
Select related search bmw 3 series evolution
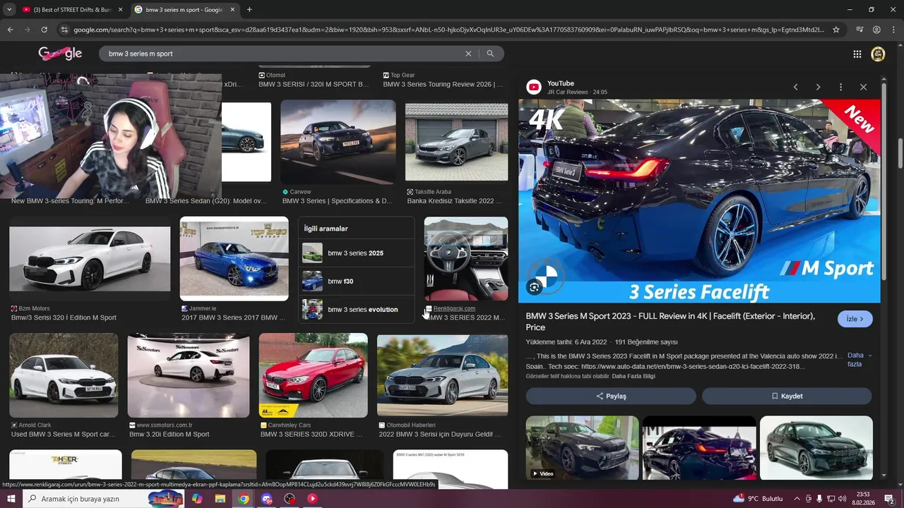357,309
